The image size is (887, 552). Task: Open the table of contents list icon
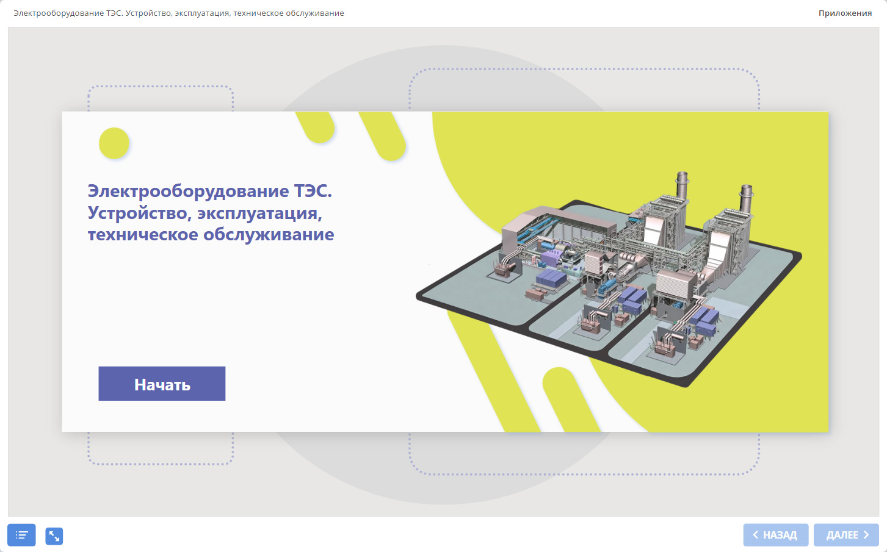pos(21,535)
